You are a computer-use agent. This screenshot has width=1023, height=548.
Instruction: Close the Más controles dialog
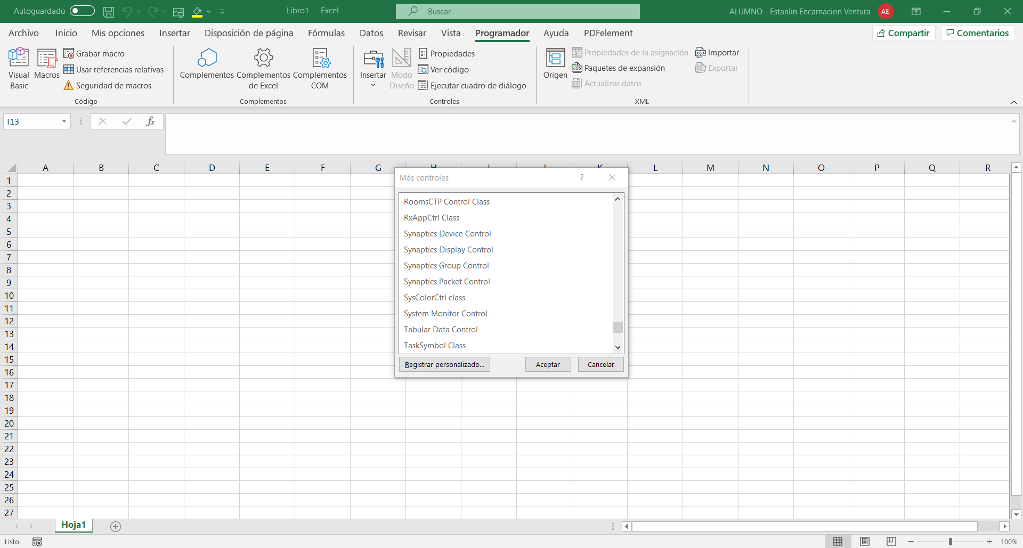click(x=612, y=177)
